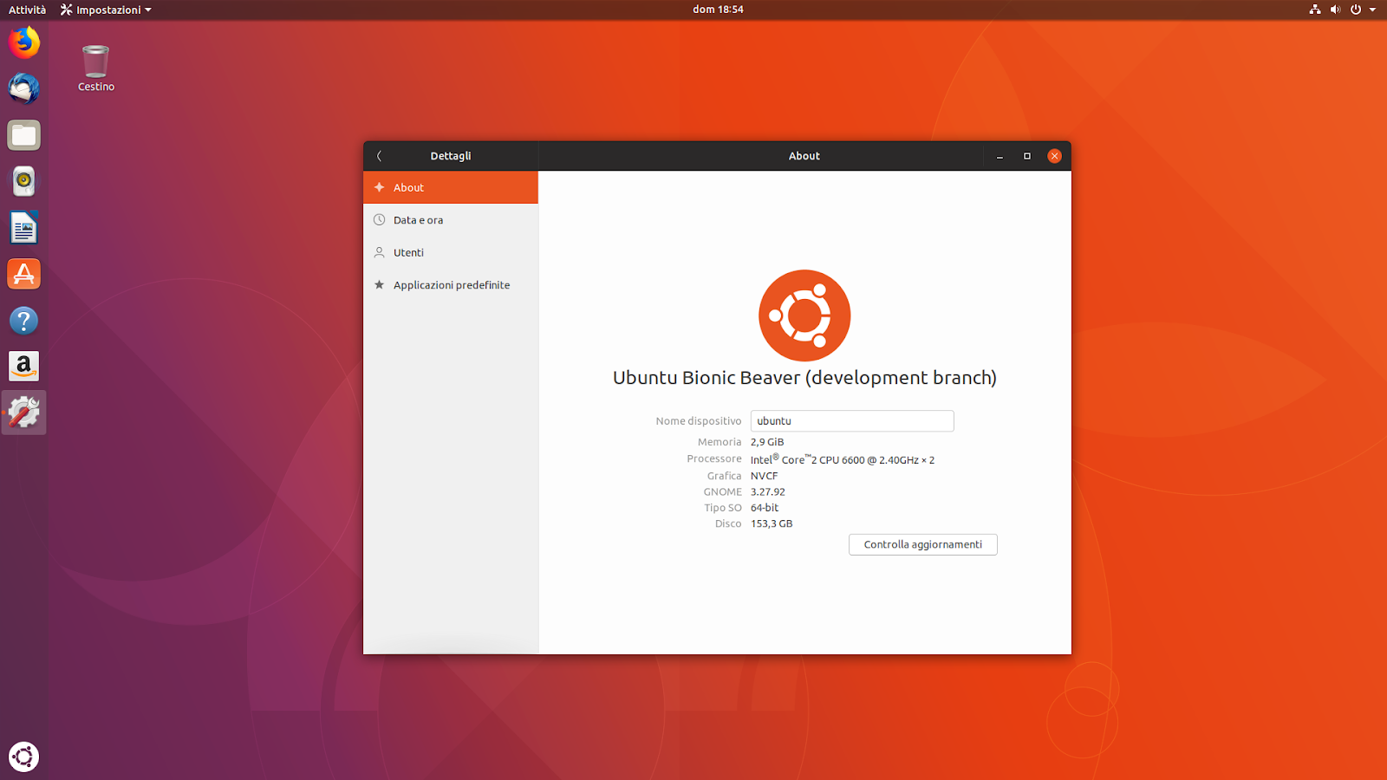This screenshot has width=1387, height=780.
Task: Click Controlla aggiornamenti button
Action: pyautogui.click(x=923, y=544)
